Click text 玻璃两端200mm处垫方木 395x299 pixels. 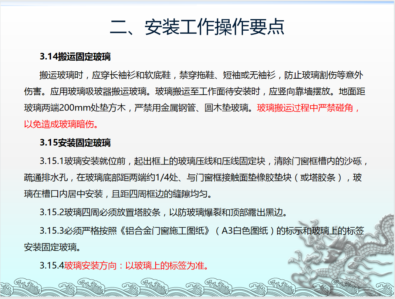75,108
